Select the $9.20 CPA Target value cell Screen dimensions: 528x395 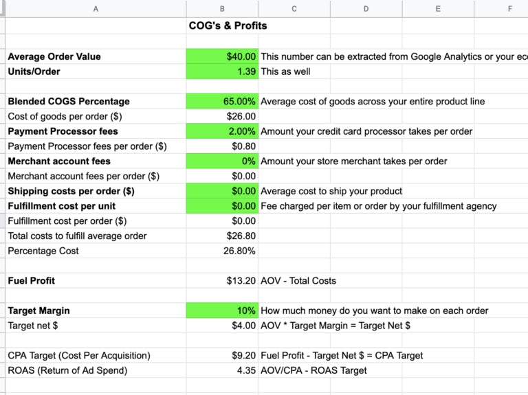coord(222,356)
